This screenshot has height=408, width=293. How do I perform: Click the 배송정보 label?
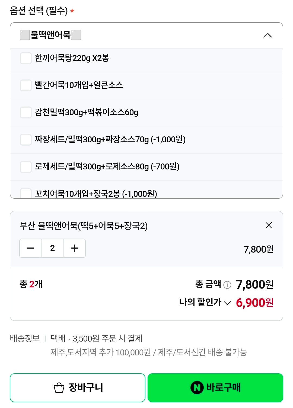(25, 338)
